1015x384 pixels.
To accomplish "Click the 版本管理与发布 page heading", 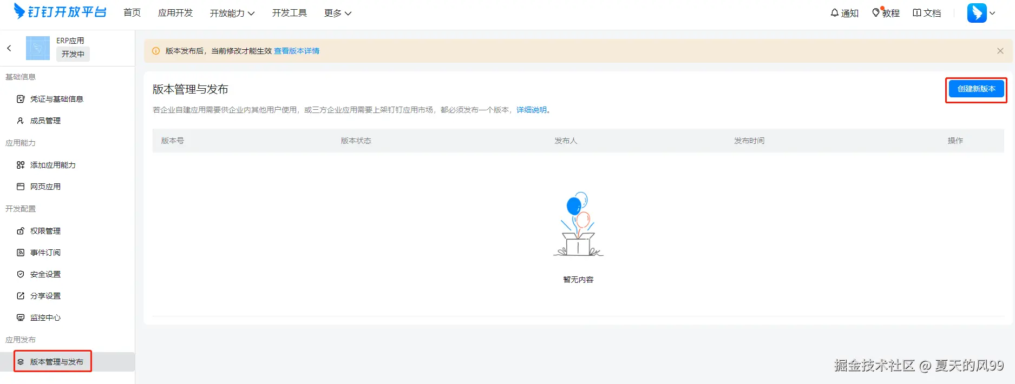I will tap(191, 89).
